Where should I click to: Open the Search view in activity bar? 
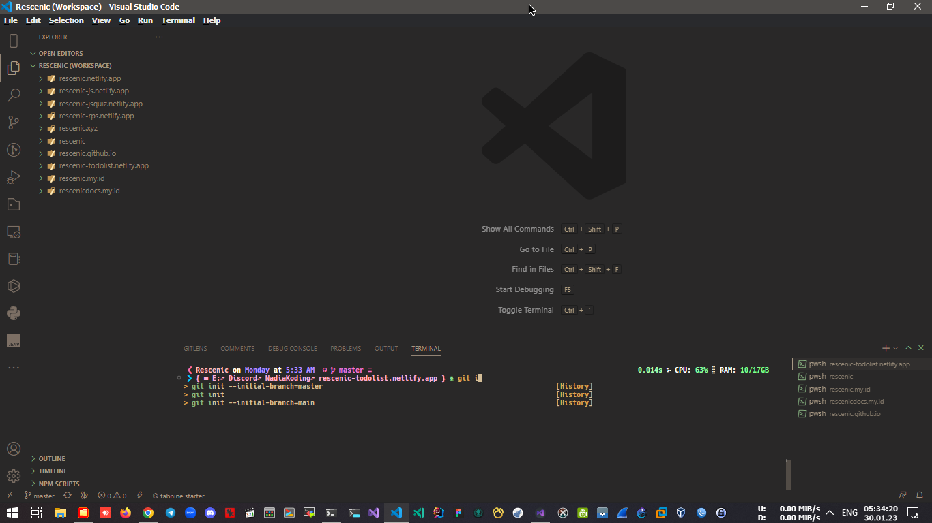click(x=13, y=95)
